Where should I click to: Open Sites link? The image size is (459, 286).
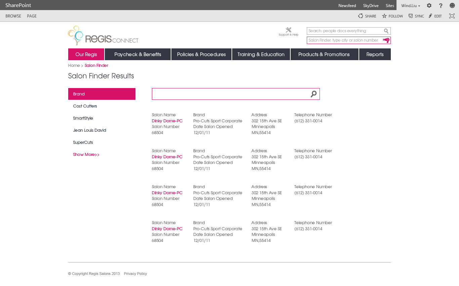point(390,6)
